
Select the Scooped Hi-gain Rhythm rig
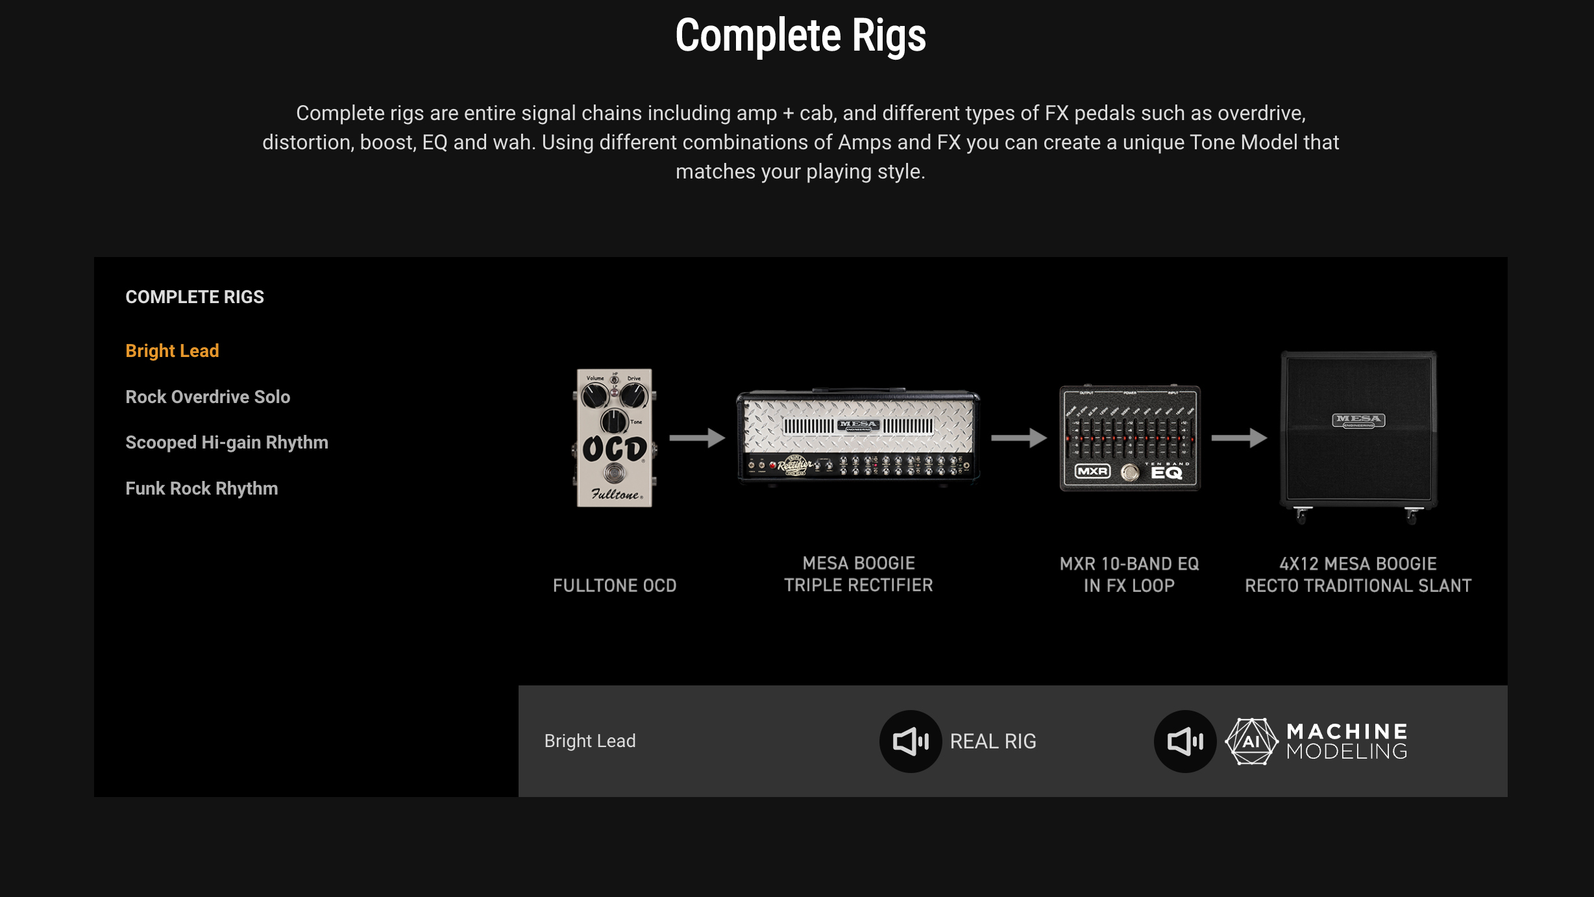click(x=227, y=443)
